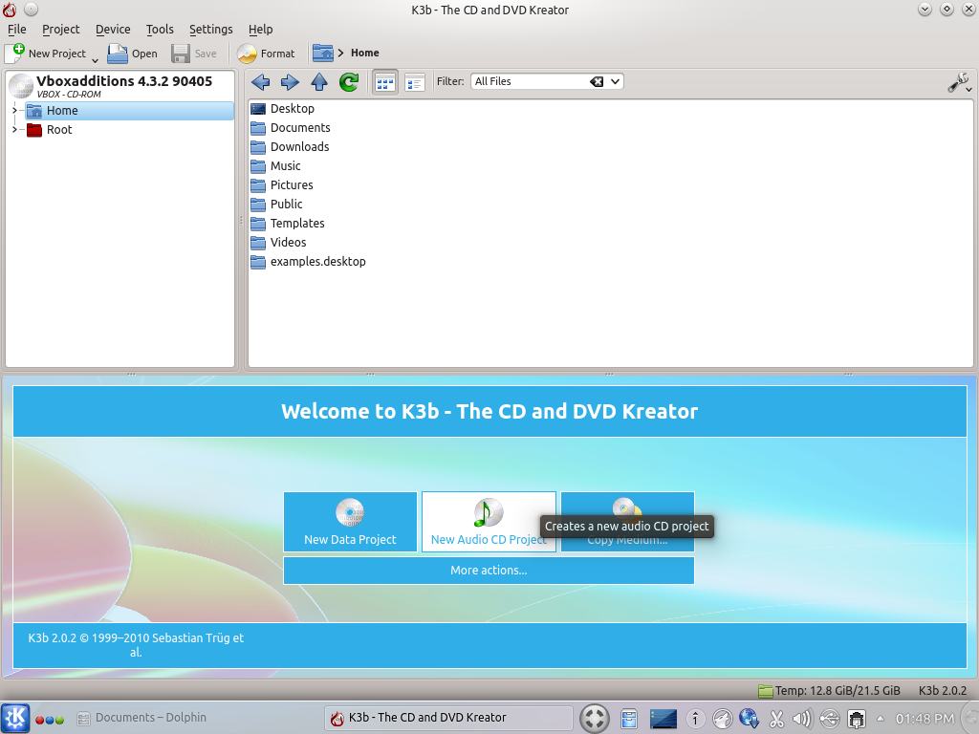979x734 pixels.
Task: Click the greyed-out Save toolbar button
Action: point(194,54)
